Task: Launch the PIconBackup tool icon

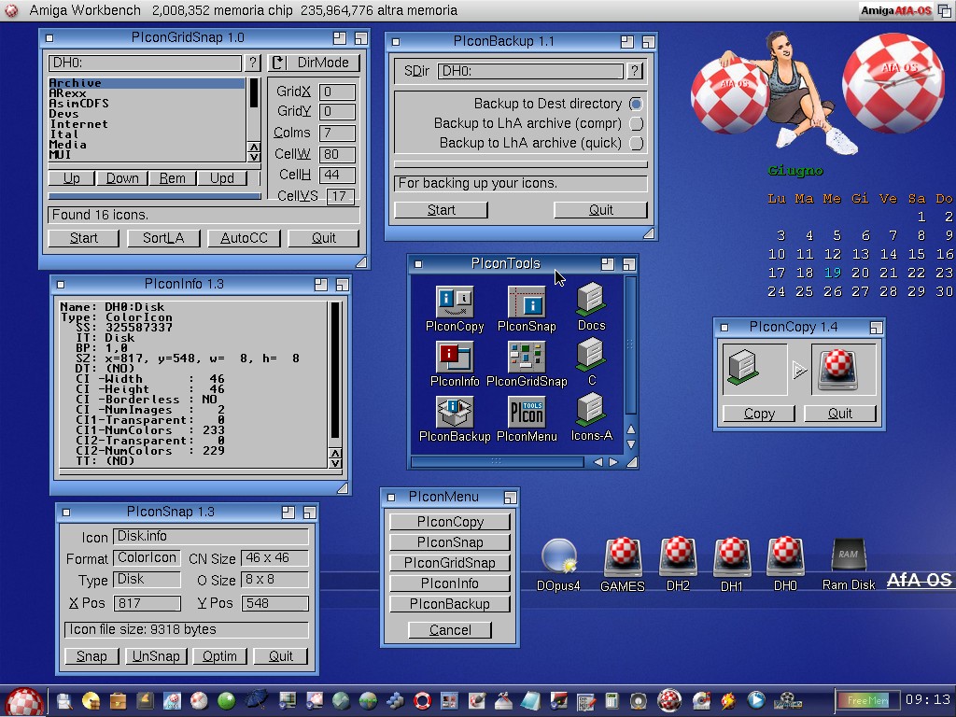Action: click(x=454, y=412)
